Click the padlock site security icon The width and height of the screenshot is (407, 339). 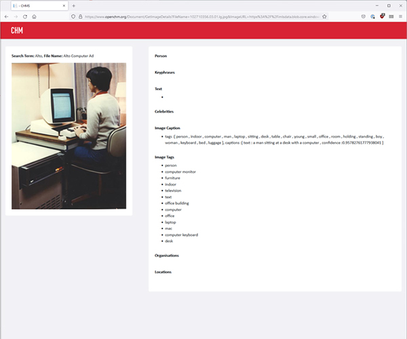coord(81,16)
